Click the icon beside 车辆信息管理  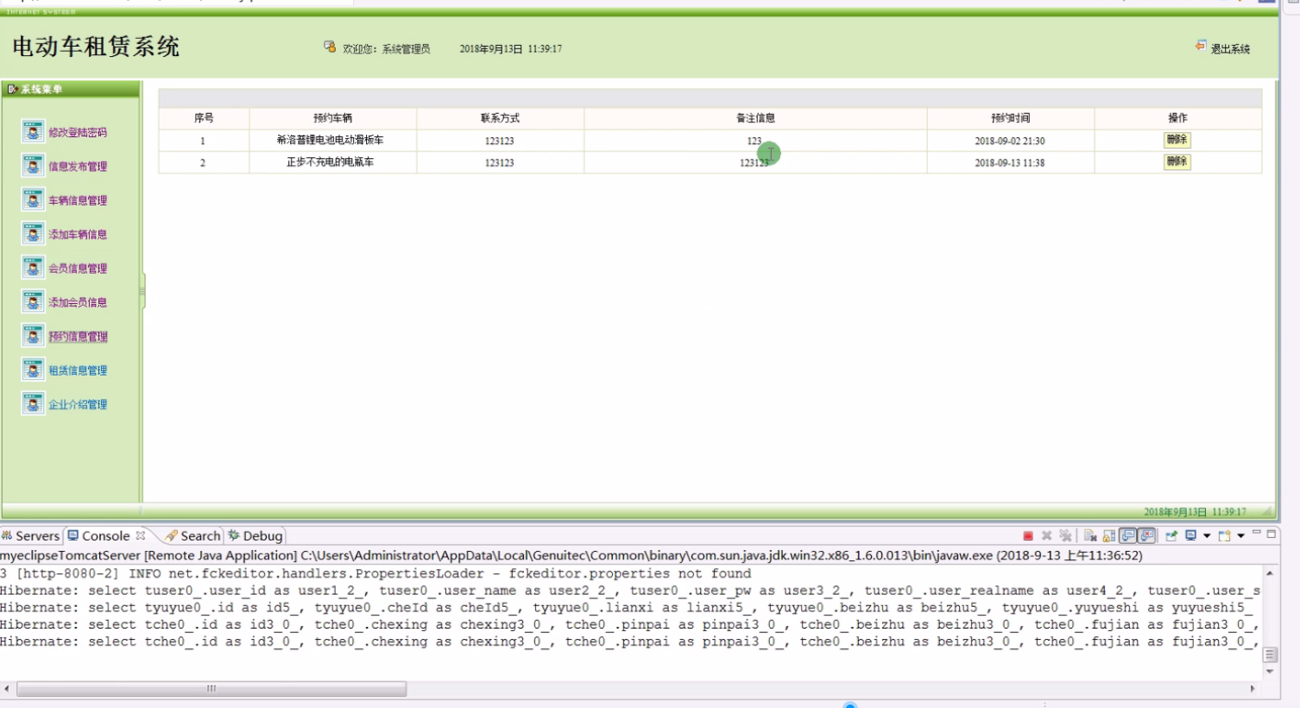pyautogui.click(x=33, y=199)
